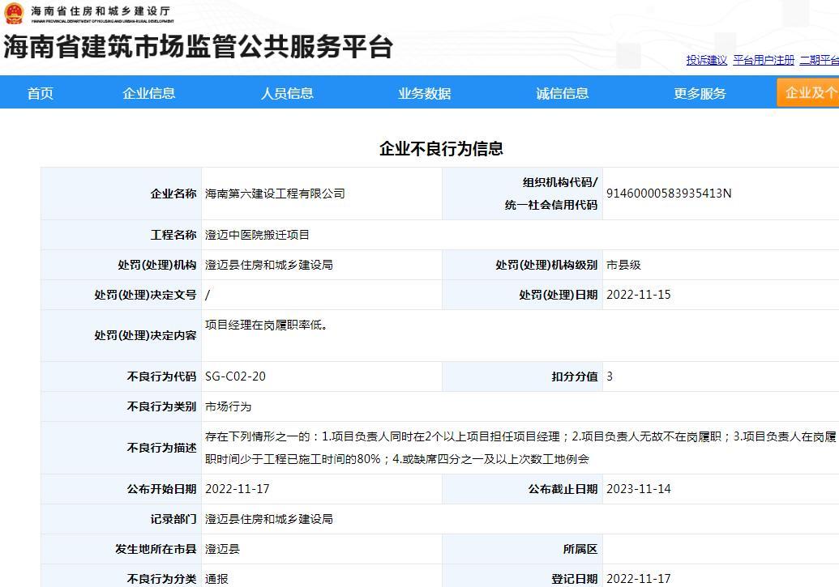Open the 更多服务 menu

[700, 94]
